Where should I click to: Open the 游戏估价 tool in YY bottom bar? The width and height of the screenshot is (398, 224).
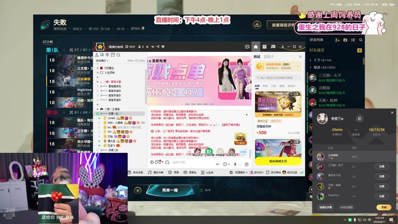tap(257, 172)
